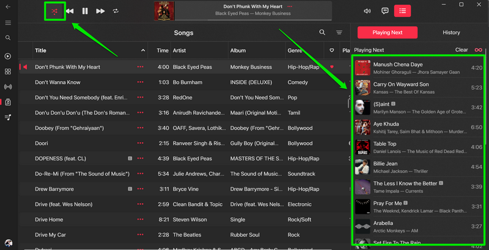Open Playlists in the sidebar
This screenshot has width=489, height=250.
[x=8, y=117]
